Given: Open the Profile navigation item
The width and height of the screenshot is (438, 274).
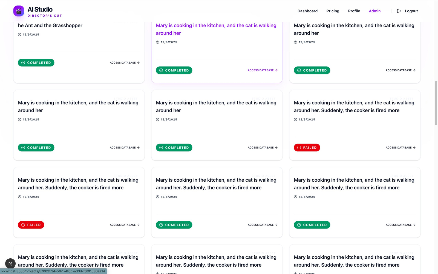Looking at the screenshot, I should point(354,11).
